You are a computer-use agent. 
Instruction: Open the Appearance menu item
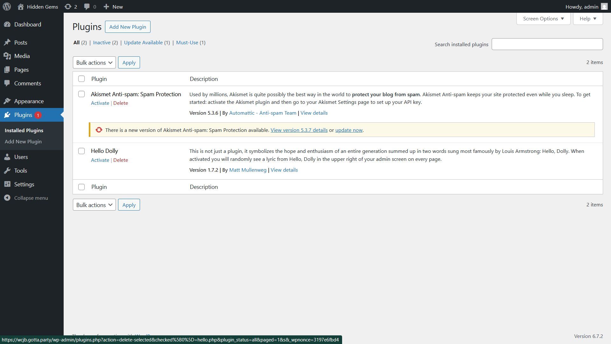click(29, 101)
